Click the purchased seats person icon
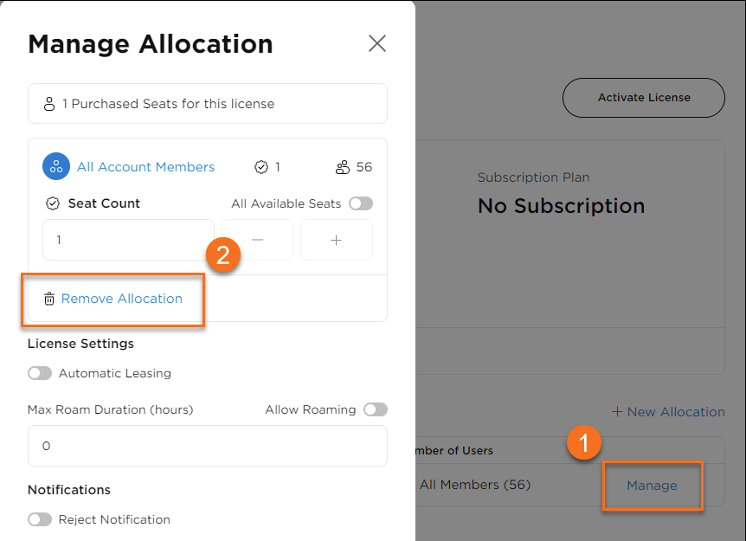 (49, 104)
